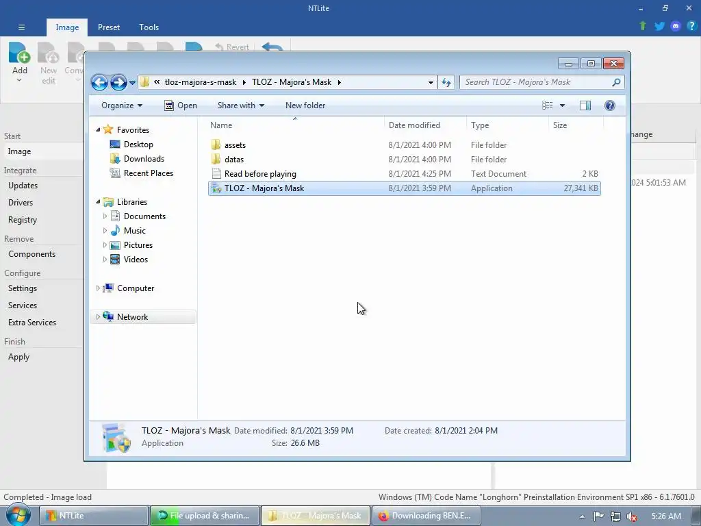Switch to Downloading BEN.E taskbar Firefox button
Viewport: 701px width, 526px height.
click(x=426, y=516)
